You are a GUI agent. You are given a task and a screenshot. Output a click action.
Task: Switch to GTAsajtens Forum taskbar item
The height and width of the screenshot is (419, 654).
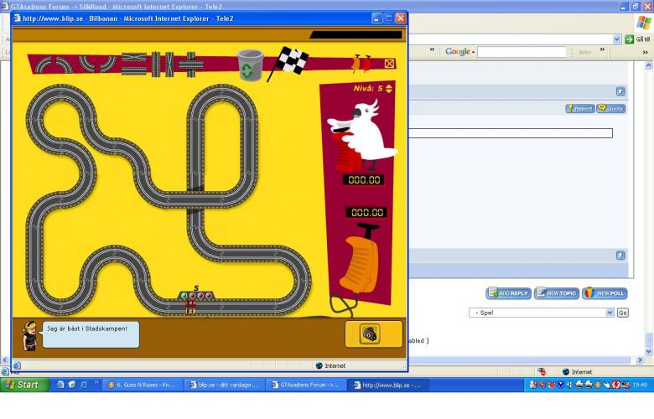[306, 385]
